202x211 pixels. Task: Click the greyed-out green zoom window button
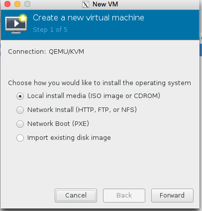click(27, 4)
